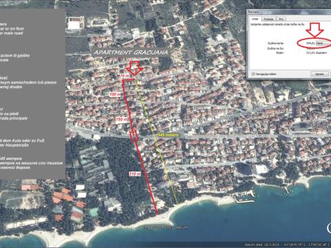Click the coordinates readout in status bar
331x248 pixels.
click(305, 245)
